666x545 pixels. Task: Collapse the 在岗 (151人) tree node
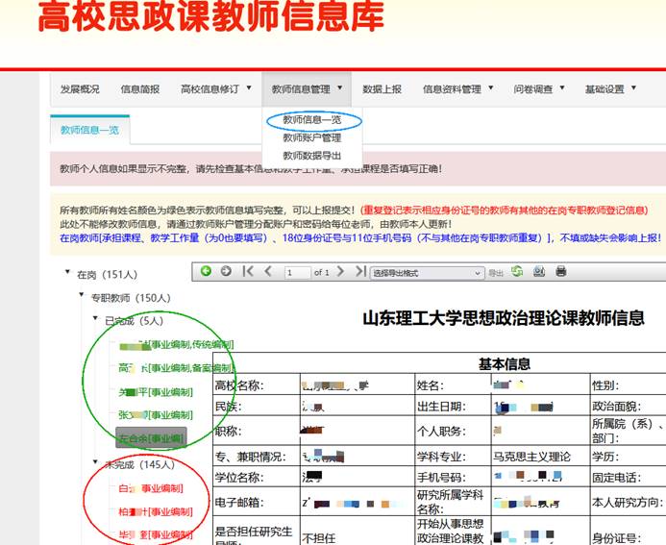(67, 273)
